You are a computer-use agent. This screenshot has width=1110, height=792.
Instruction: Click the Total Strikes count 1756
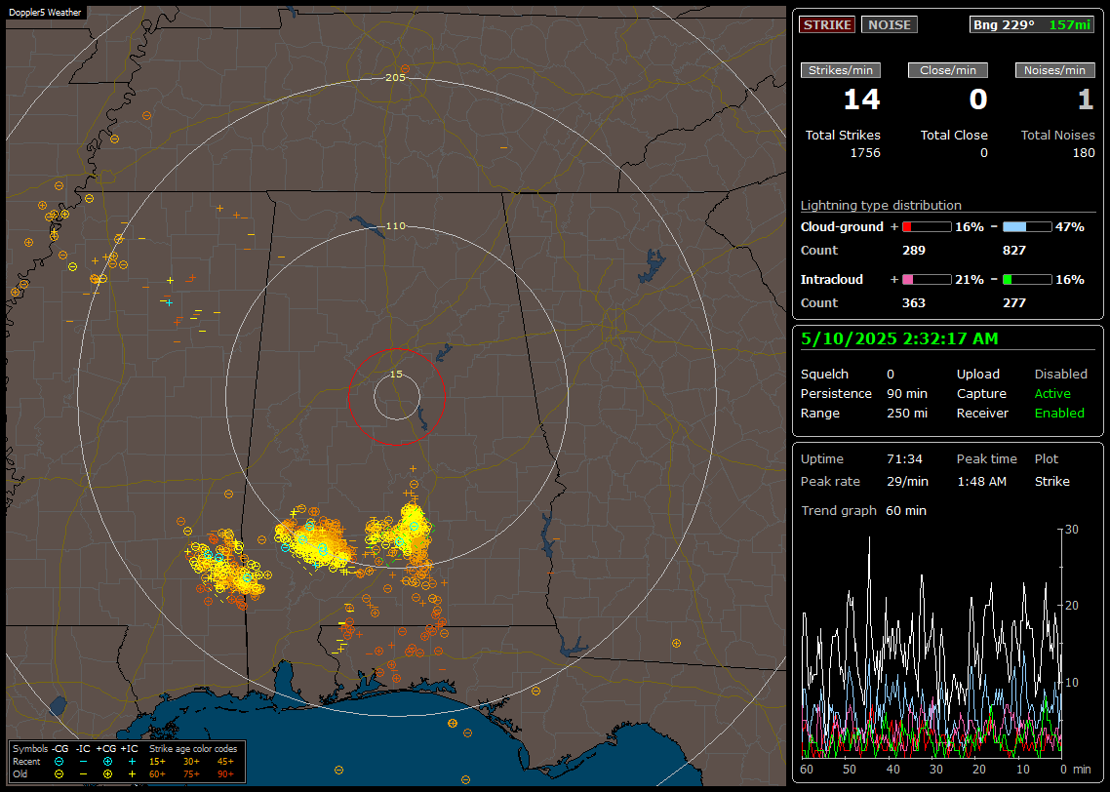click(x=865, y=153)
